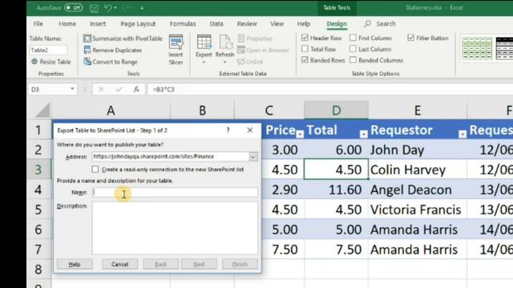Click the Help button in dialog
Screen dimensions: 513x288
click(x=75, y=264)
